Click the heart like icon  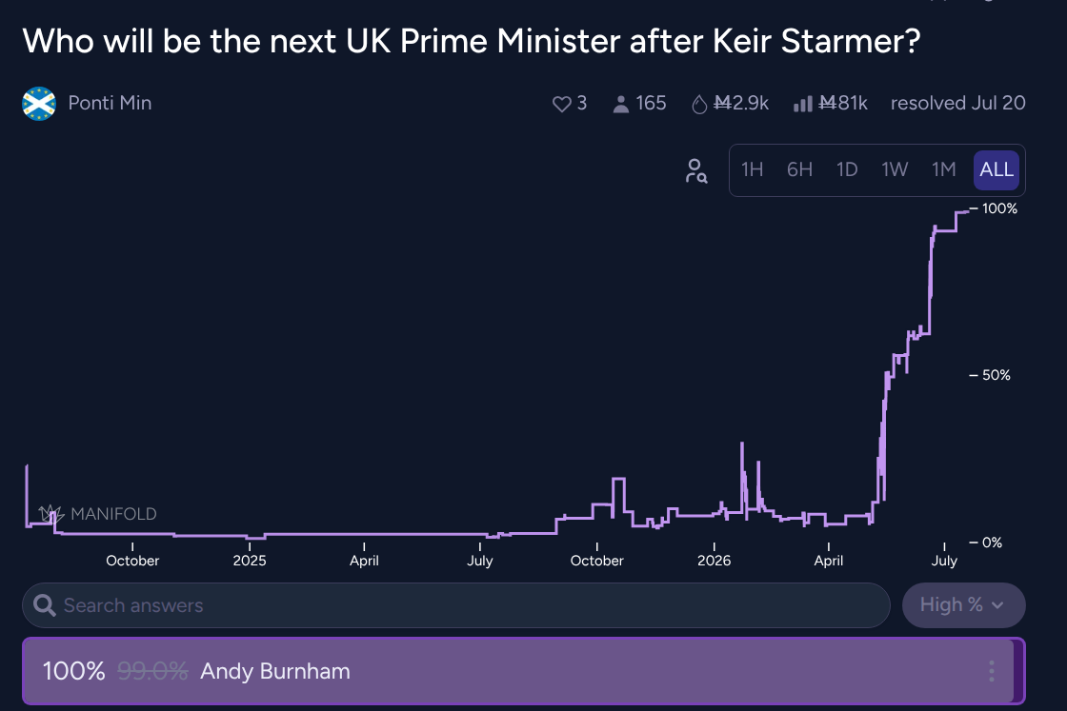pyautogui.click(x=561, y=104)
